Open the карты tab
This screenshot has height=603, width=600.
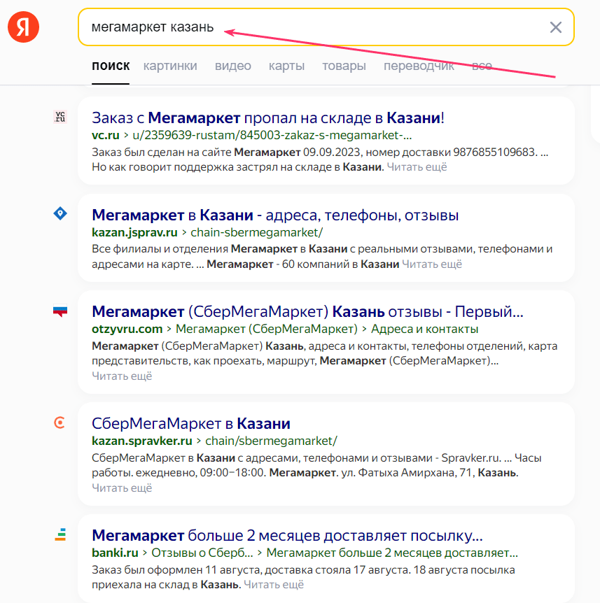286,66
